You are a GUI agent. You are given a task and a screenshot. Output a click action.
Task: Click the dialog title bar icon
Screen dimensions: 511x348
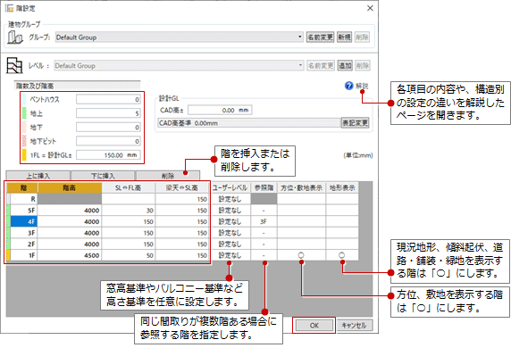(9, 8)
